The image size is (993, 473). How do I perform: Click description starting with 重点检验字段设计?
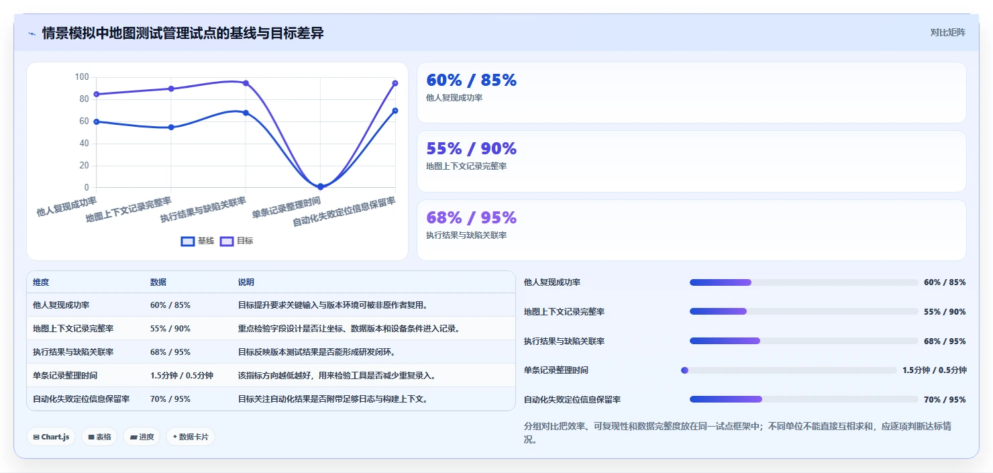pos(349,328)
